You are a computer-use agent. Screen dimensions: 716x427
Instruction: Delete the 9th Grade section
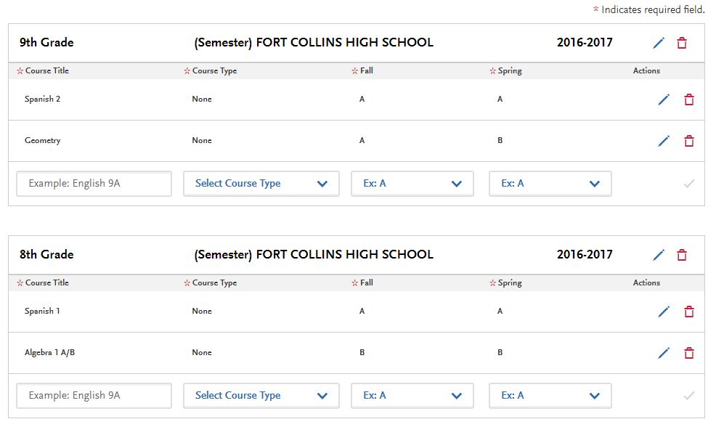coord(682,43)
